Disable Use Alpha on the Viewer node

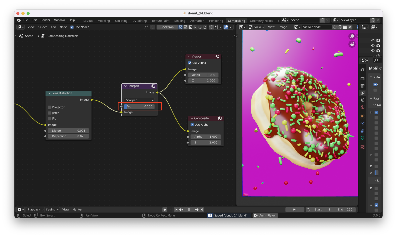(x=190, y=63)
